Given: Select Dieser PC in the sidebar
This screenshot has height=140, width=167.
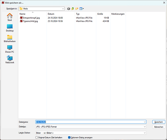Looking at the screenshot, I should point(10,49).
